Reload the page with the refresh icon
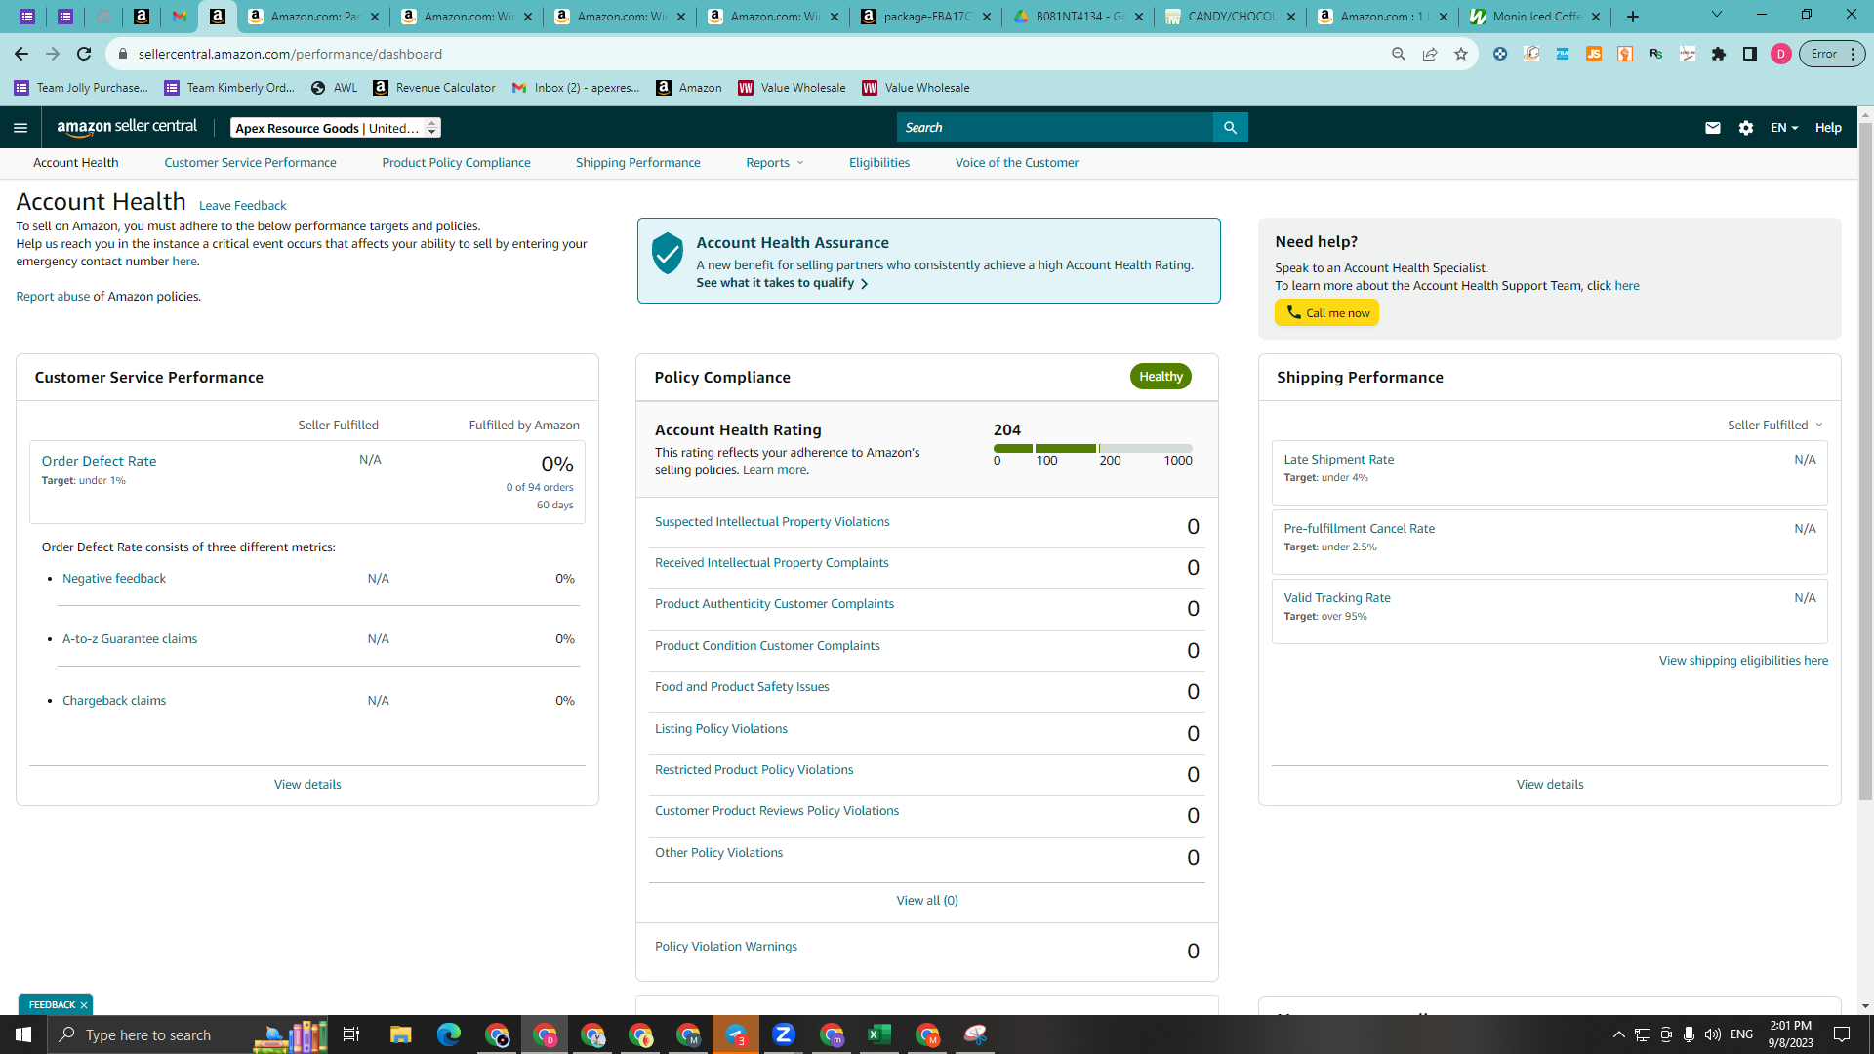Viewport: 1874px width, 1054px height. coord(84,54)
